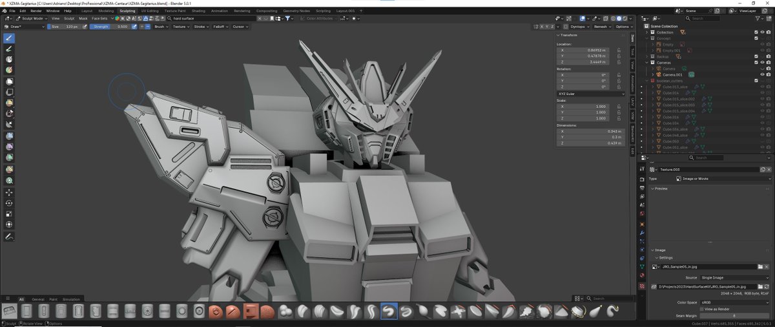Adjust the brush Size slider

pos(65,26)
